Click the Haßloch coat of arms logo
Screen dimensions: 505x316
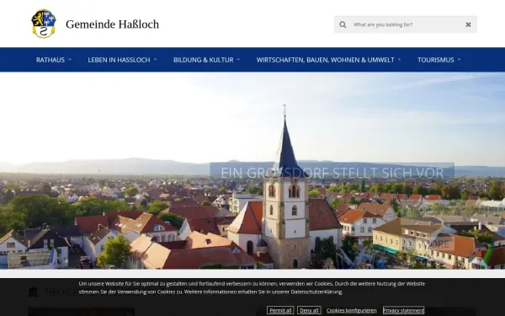coord(44,24)
